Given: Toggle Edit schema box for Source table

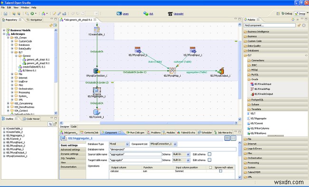Looking at the screenshot, I should (x=210, y=154).
